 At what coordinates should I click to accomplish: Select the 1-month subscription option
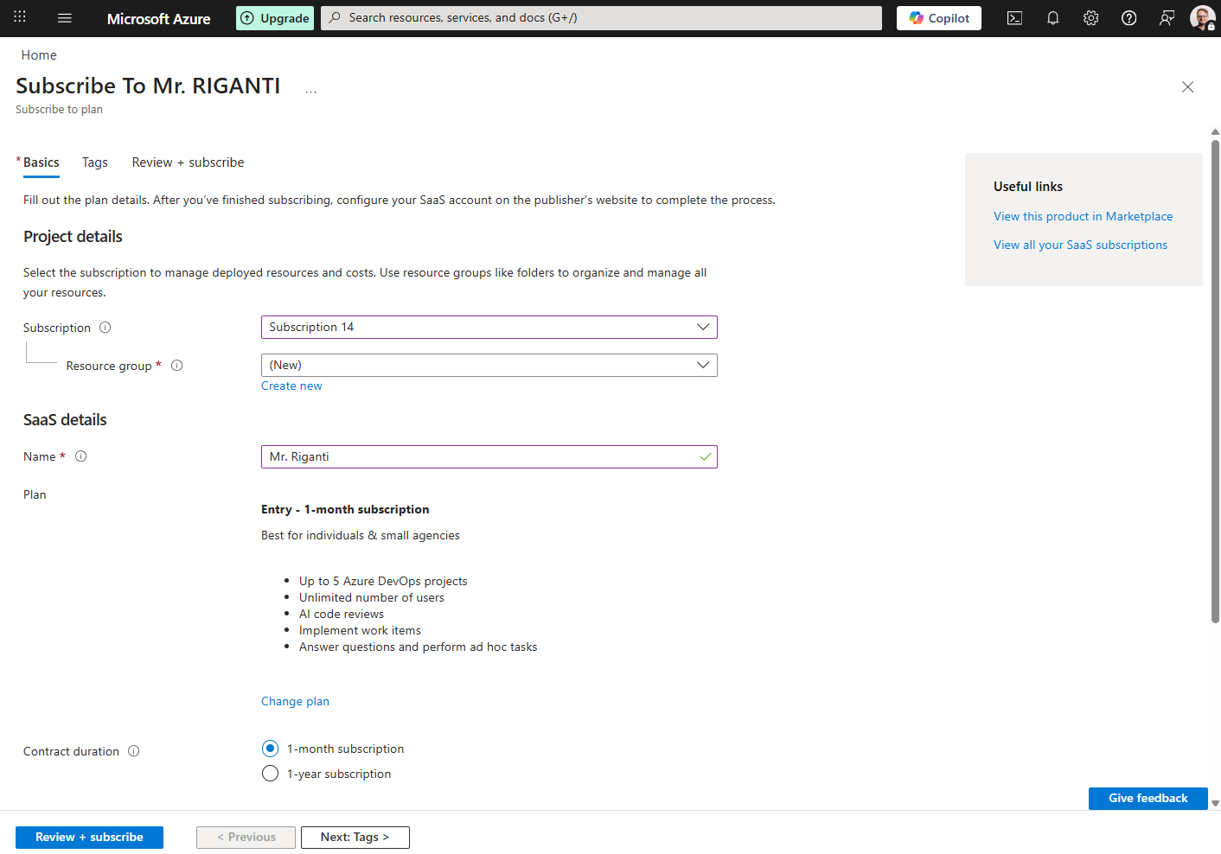tap(270, 748)
